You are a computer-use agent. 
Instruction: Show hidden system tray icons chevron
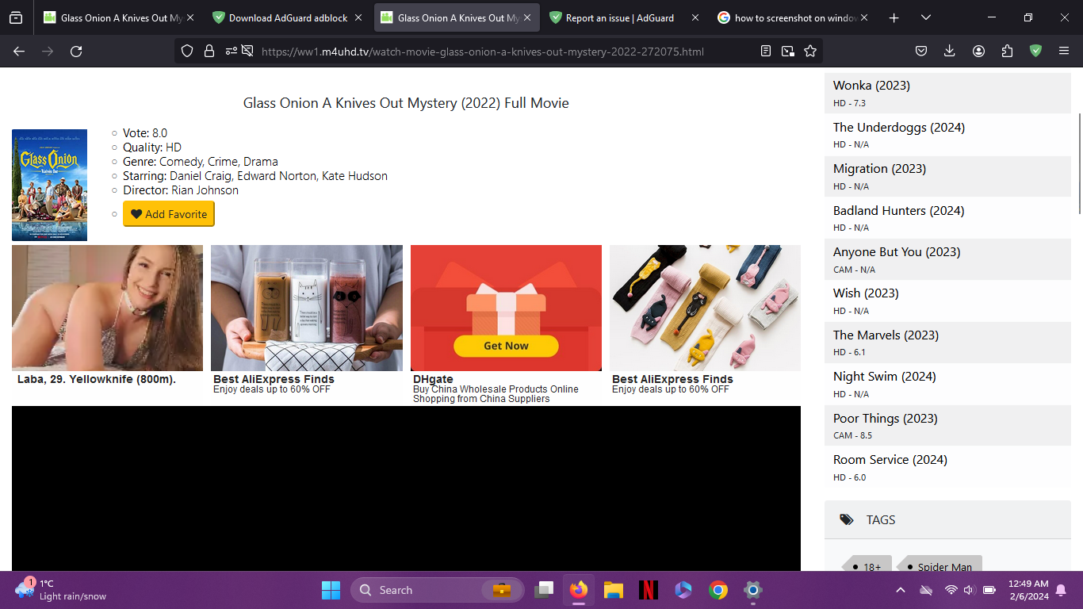[900, 590]
